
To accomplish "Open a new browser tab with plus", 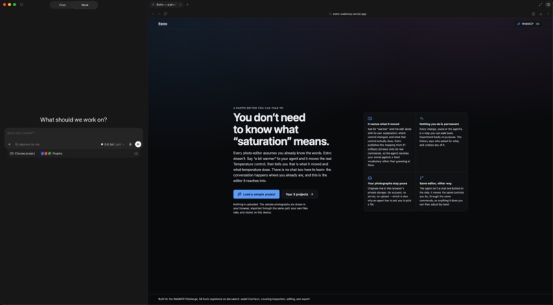I will 187,5.
